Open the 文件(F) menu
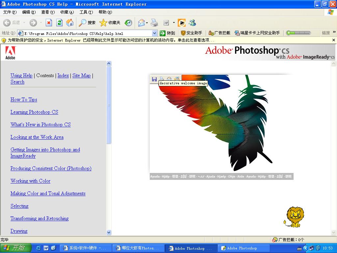Screen dimensions: 337x253 pos(10,12)
